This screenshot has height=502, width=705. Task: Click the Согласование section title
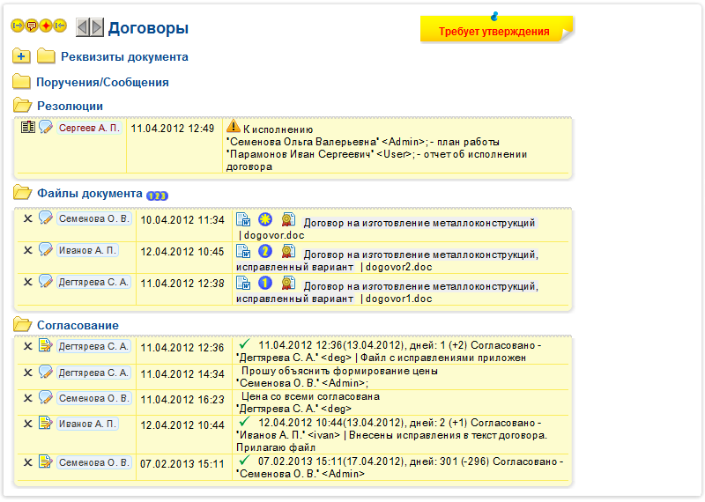point(78,325)
